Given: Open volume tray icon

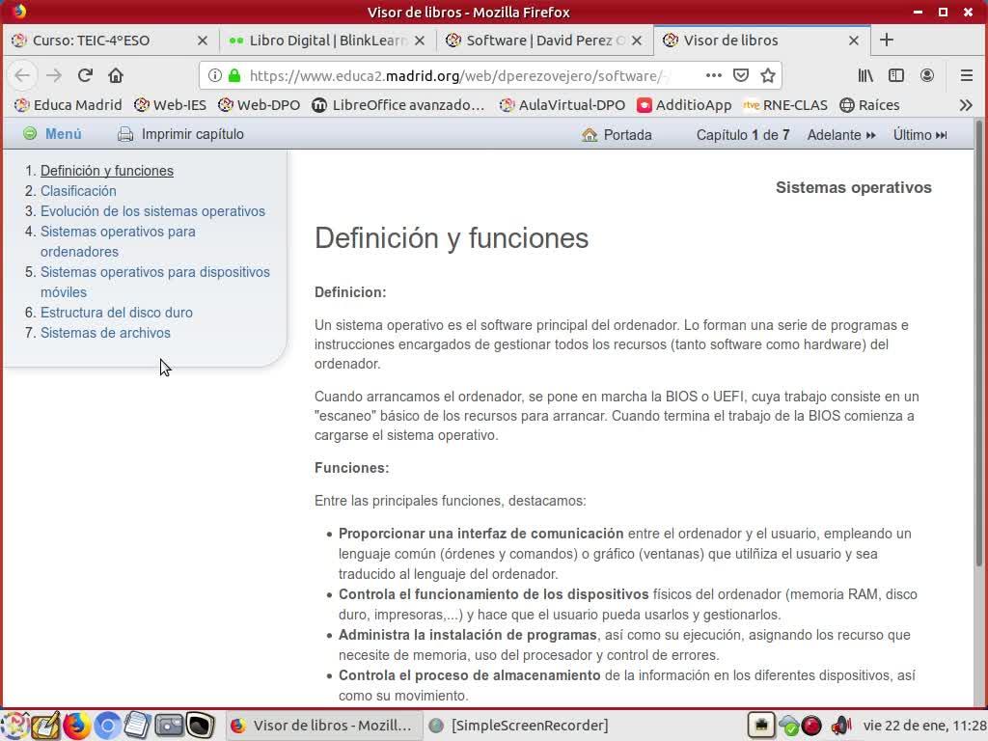Looking at the screenshot, I should [x=840, y=726].
